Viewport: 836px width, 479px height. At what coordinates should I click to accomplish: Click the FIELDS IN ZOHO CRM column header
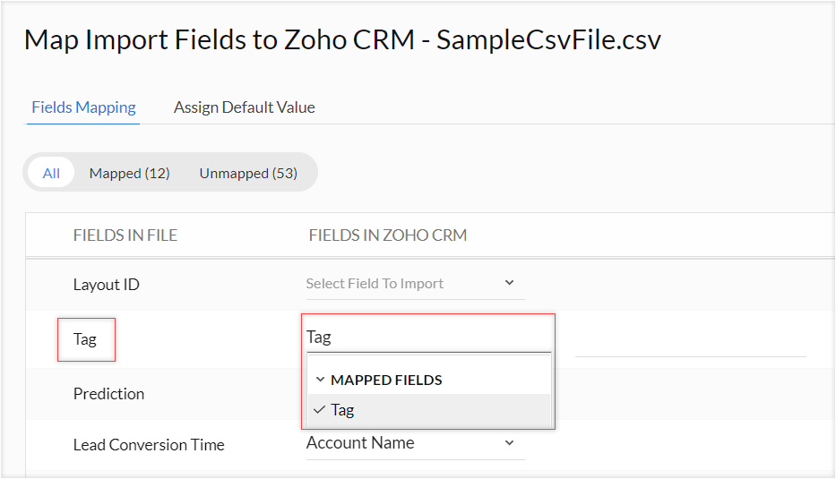coord(387,235)
